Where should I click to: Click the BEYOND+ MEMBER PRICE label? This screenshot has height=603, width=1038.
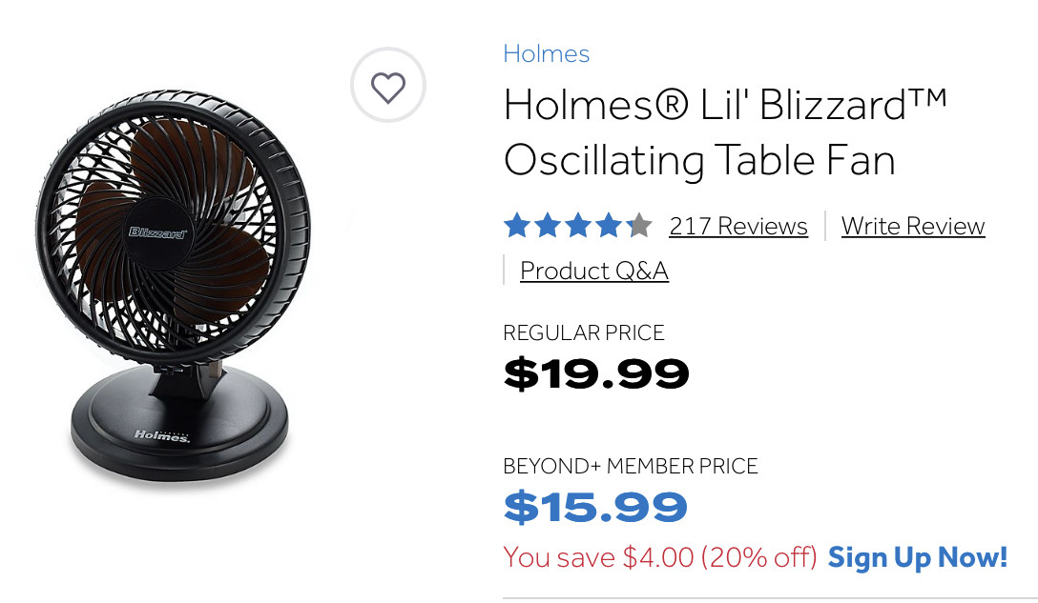pyautogui.click(x=631, y=467)
